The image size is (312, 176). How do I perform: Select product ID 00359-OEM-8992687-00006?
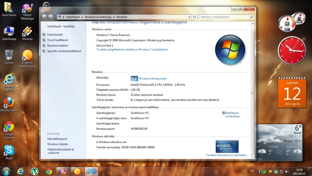(x=138, y=147)
